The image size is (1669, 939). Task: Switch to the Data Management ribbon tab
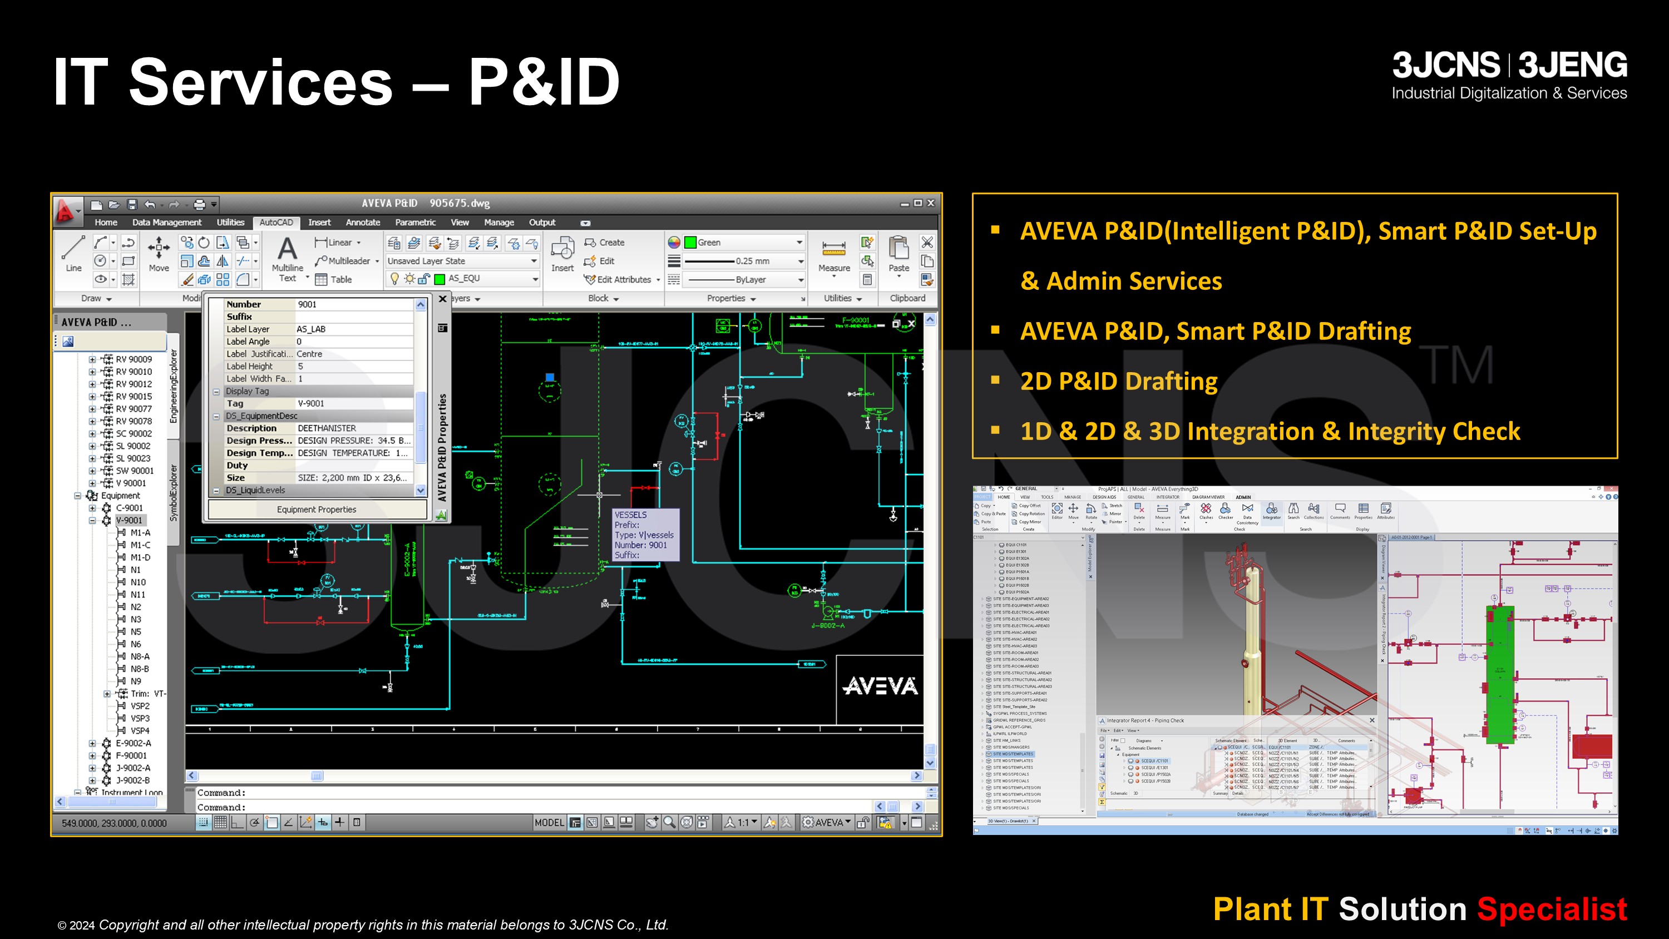(x=166, y=223)
